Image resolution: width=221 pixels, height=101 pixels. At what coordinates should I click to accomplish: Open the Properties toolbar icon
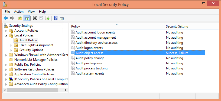41,18
